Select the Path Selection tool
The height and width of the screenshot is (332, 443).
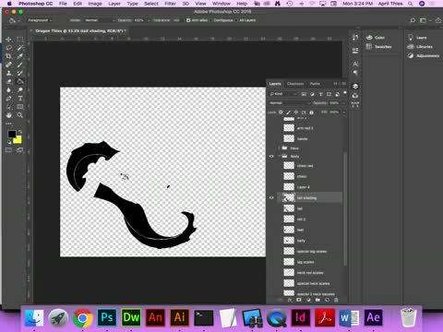coord(8,107)
